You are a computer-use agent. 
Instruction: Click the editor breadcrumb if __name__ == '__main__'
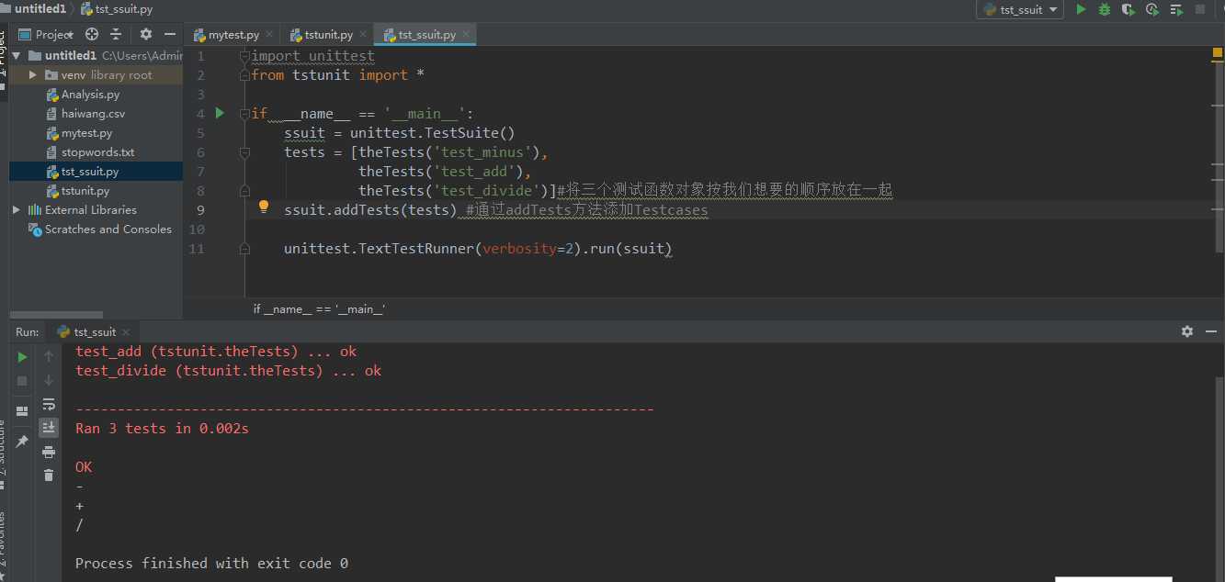click(319, 309)
